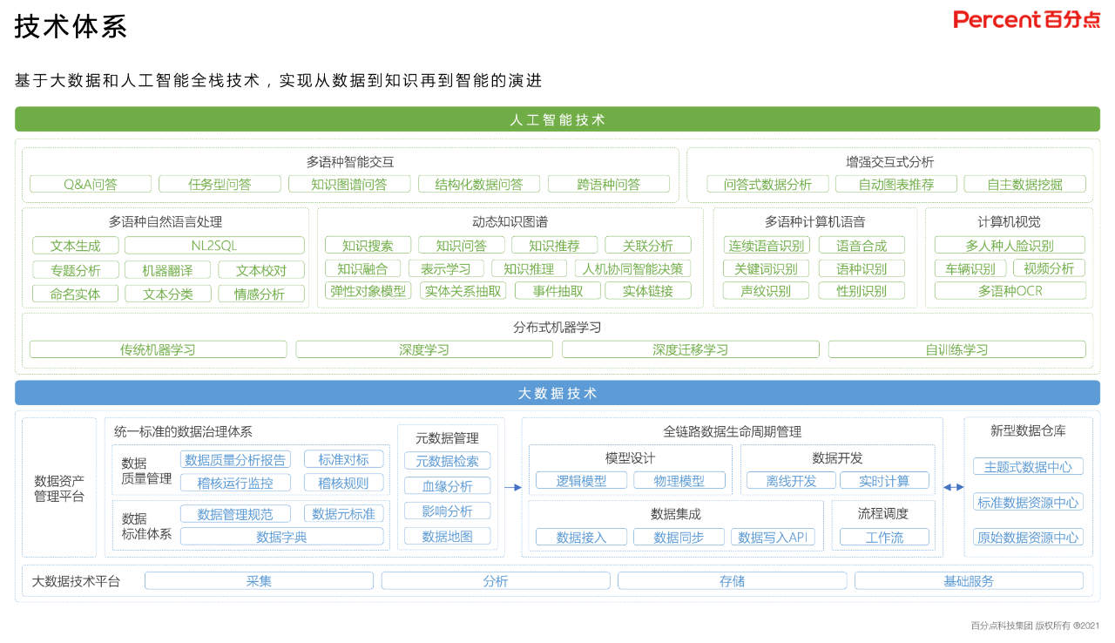
Task: Select the 原始数据资源中心 box
Action: (1028, 538)
